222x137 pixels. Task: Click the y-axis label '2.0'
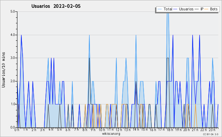[x=13, y=81]
